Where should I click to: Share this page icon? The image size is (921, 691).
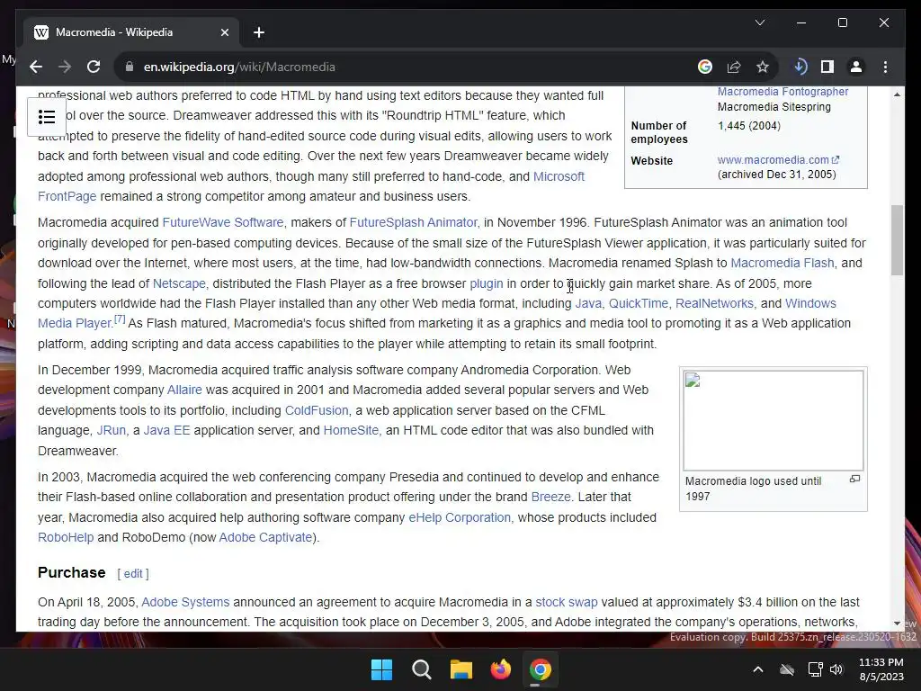734,67
